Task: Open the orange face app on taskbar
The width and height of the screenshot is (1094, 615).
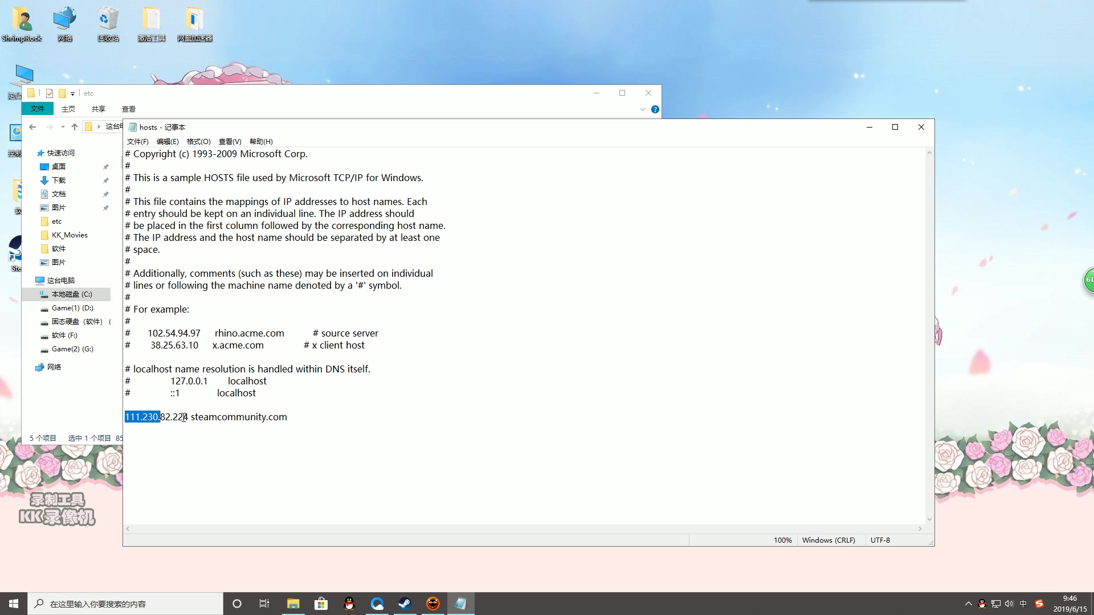Action: (x=432, y=604)
